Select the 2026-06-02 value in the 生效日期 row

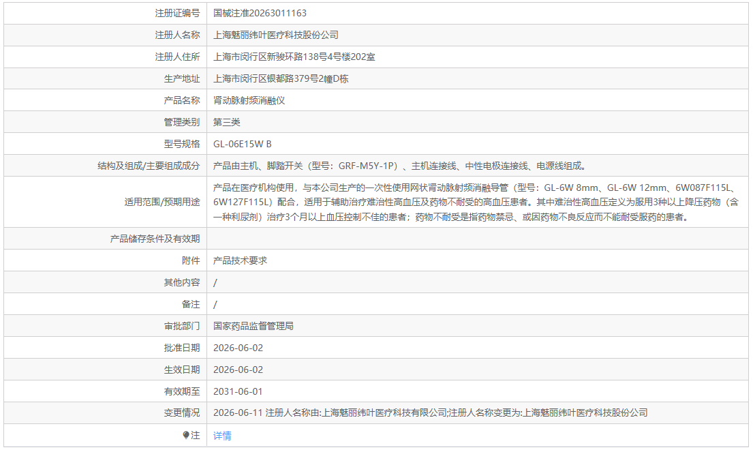(238, 370)
